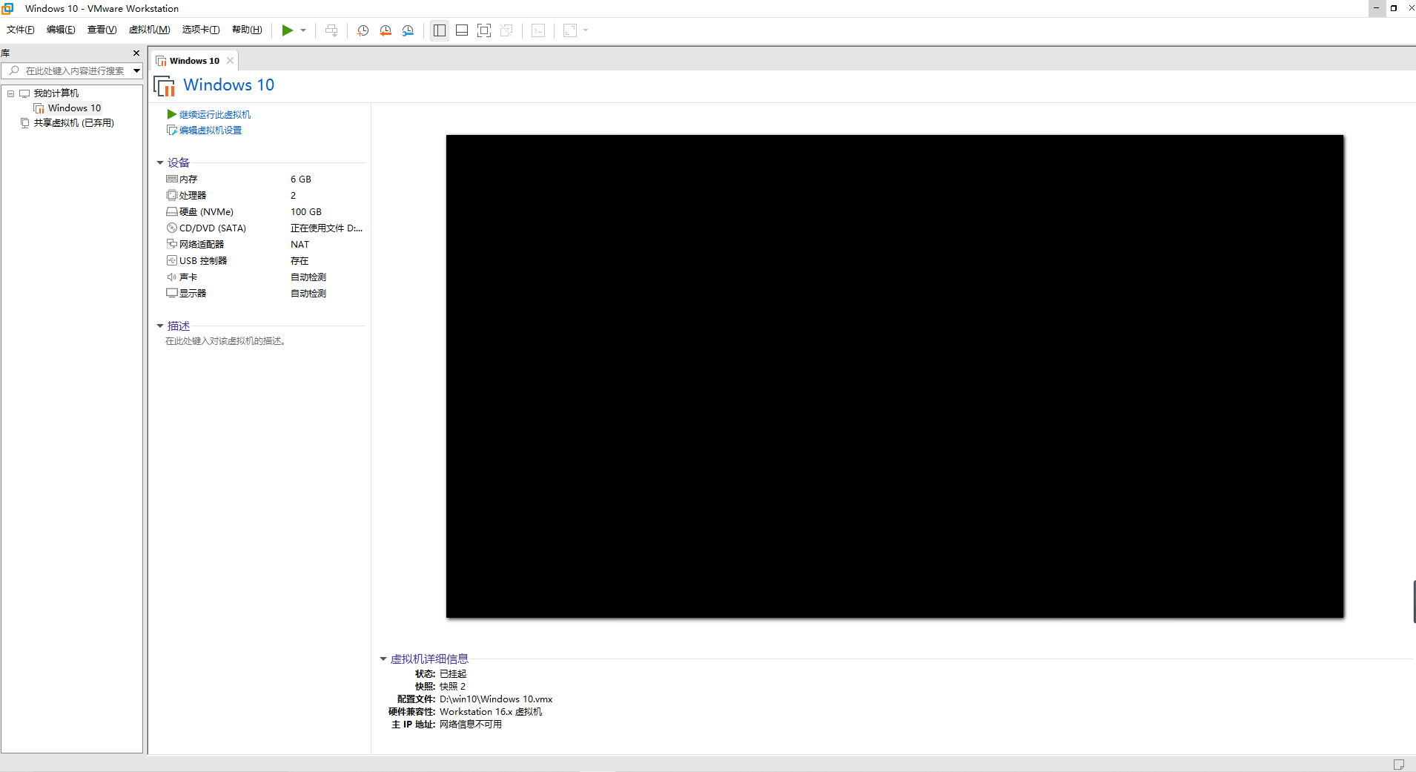Collapse the 我的计算机 tree node
This screenshot has width=1416, height=772.
point(11,93)
